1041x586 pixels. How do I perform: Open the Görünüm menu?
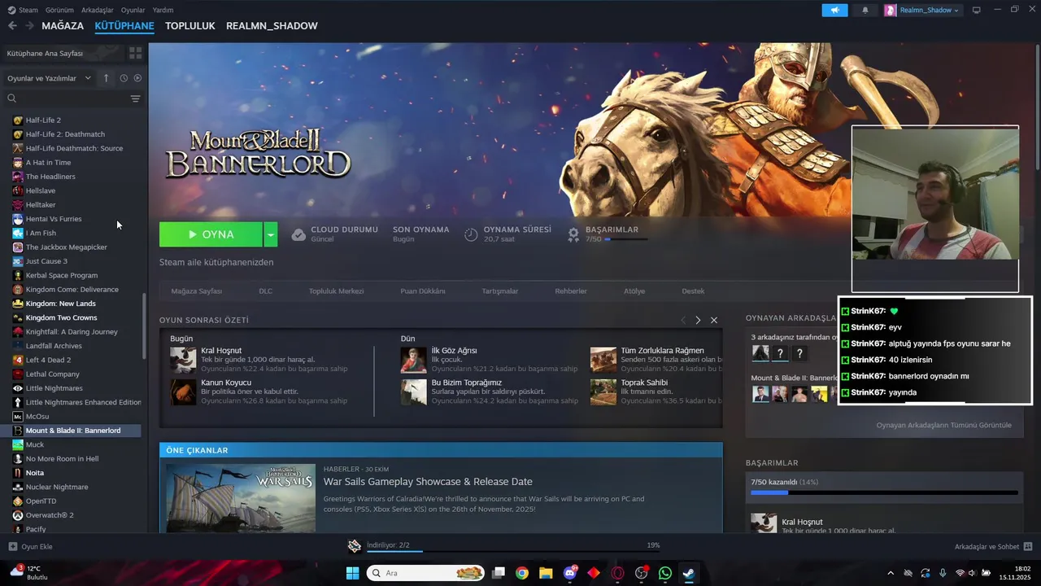tap(60, 10)
